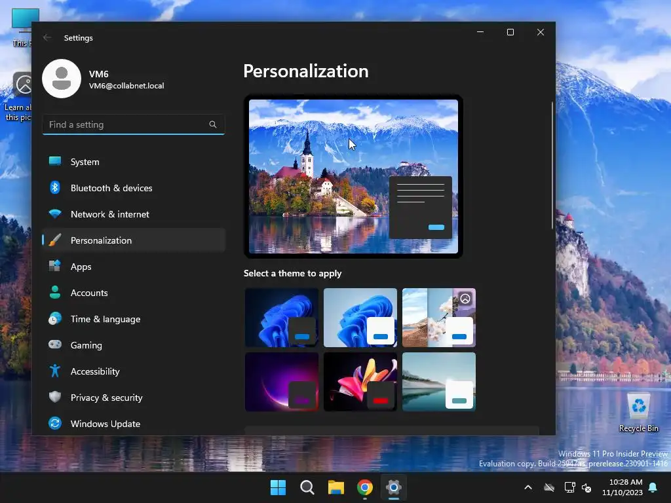This screenshot has width=671, height=503.
Task: Click the Spotlight "Learn about this picture" desktop icon
Action: pyautogui.click(x=18, y=96)
